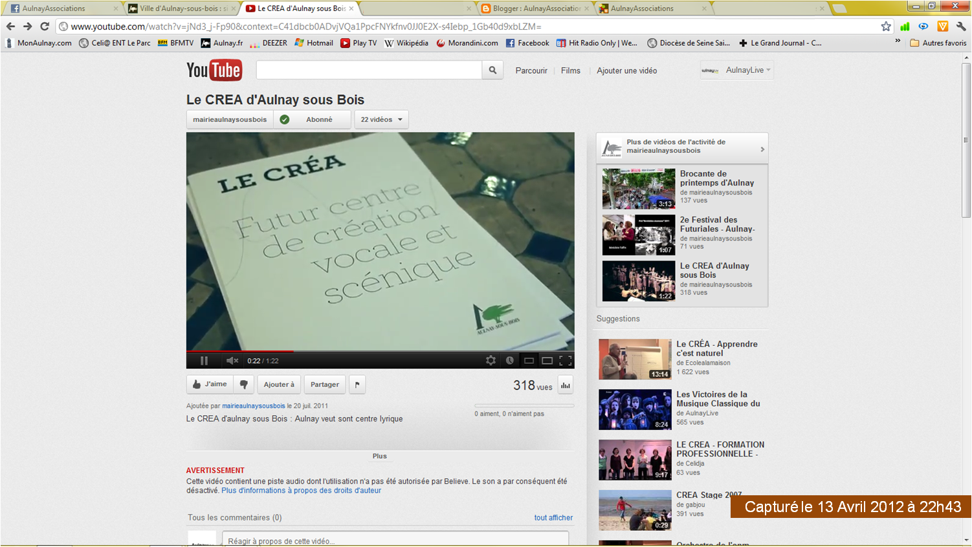Click tout afficher comments link
This screenshot has height=547, width=972.
pyautogui.click(x=553, y=518)
